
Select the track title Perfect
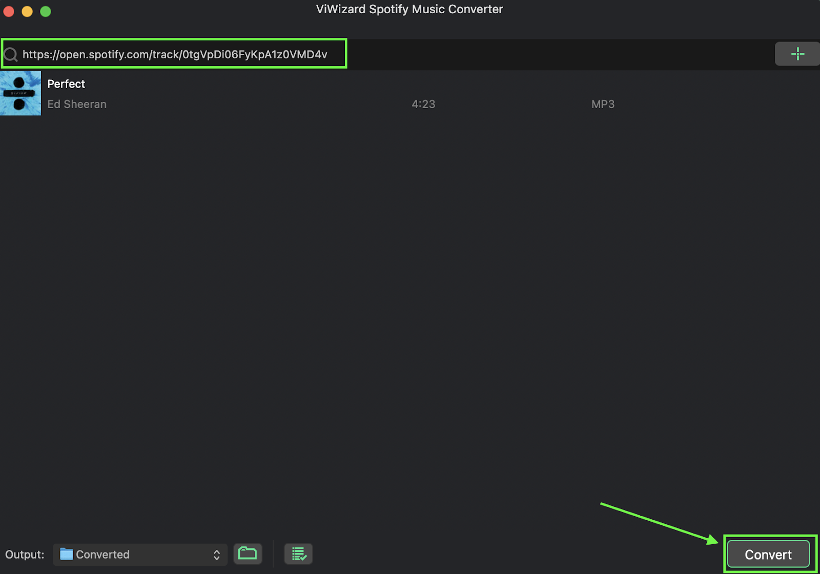(66, 84)
